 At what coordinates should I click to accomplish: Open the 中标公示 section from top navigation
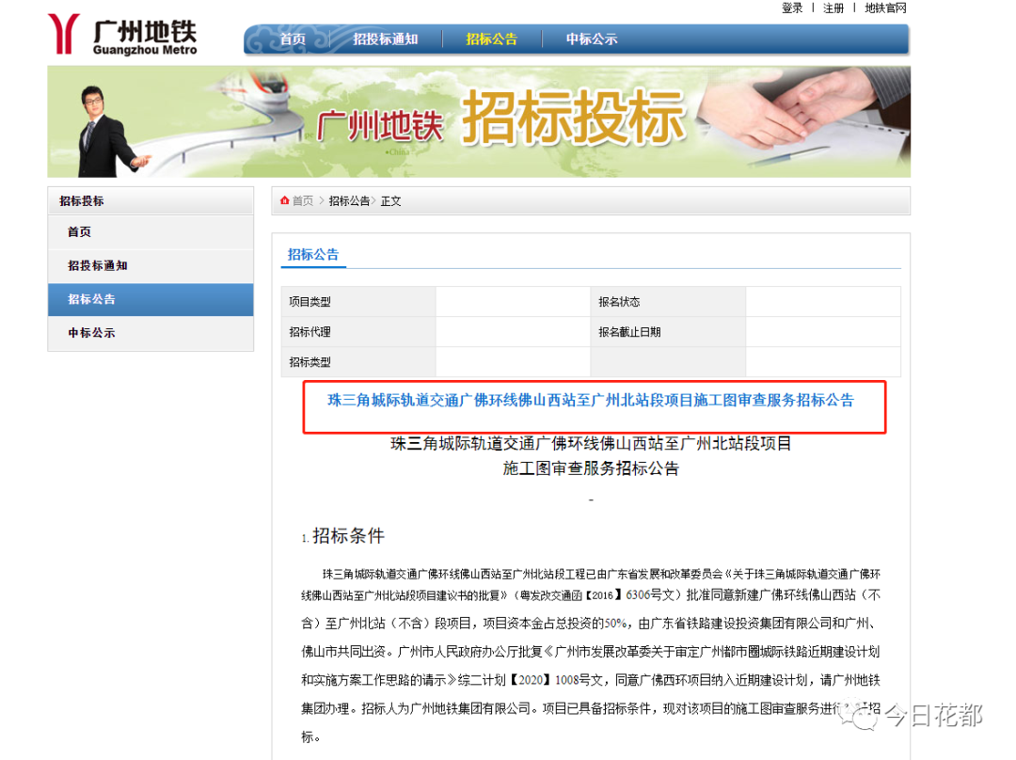coord(591,39)
